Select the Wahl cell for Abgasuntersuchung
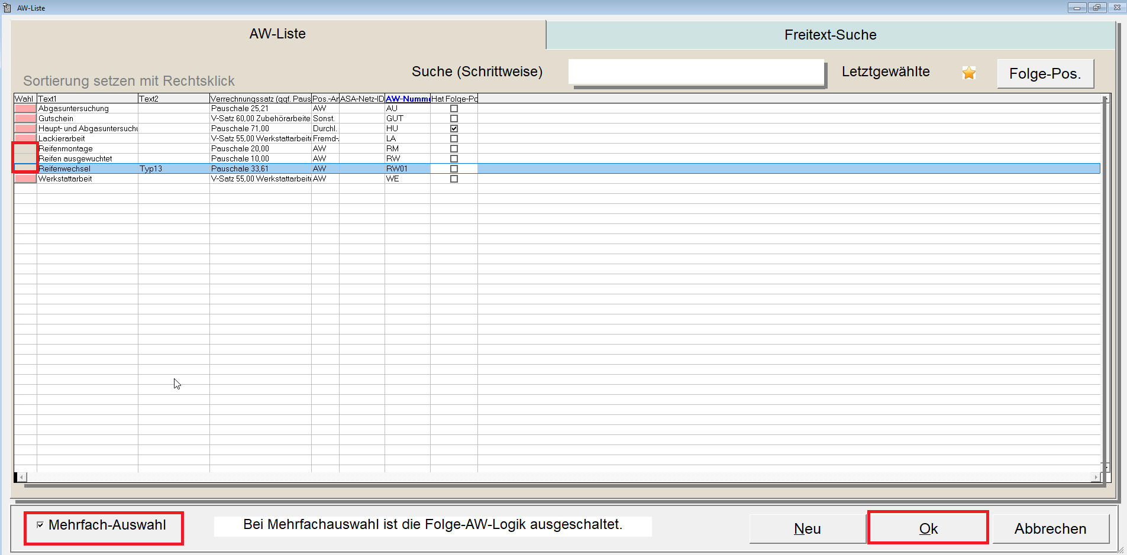Screen dimensions: 1127x555 [x=25, y=109]
